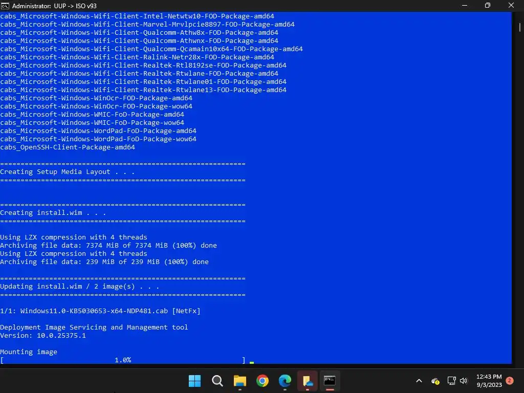
Task: Open taskbar Search
Action: click(217, 381)
